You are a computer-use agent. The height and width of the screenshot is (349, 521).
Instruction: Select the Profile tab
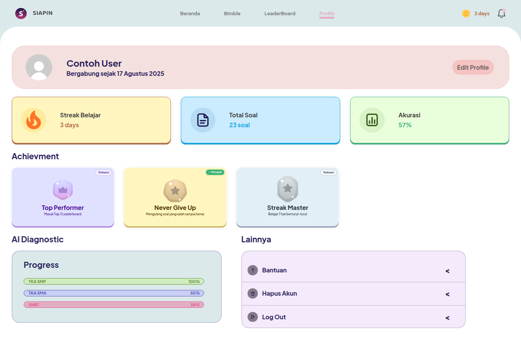click(x=327, y=14)
